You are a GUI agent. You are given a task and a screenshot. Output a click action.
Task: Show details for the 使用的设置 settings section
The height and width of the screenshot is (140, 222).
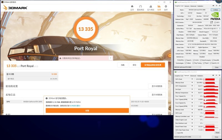coord(157,86)
